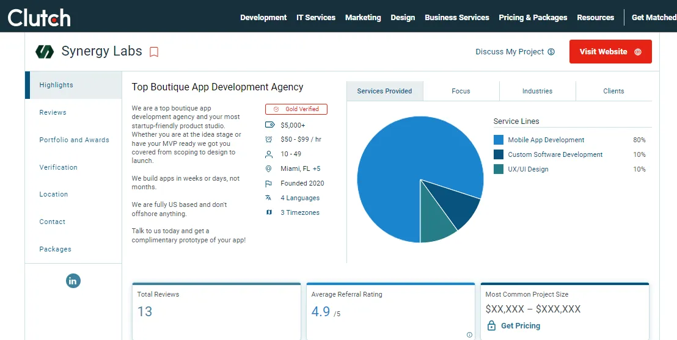Viewport: 677px width, 340px height.
Task: Click the Founded 2020 text
Action: [302, 183]
